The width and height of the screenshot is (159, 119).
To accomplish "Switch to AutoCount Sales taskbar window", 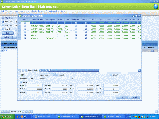I will tap(45, 116).
